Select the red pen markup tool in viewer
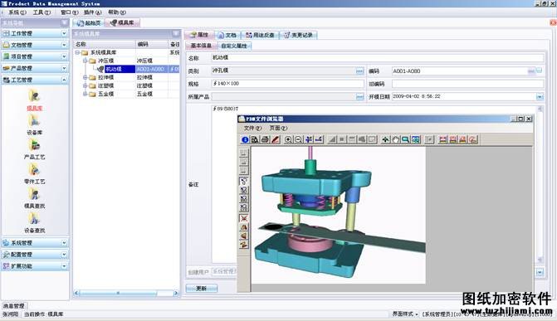This screenshot has height=321, width=557. 275,139
